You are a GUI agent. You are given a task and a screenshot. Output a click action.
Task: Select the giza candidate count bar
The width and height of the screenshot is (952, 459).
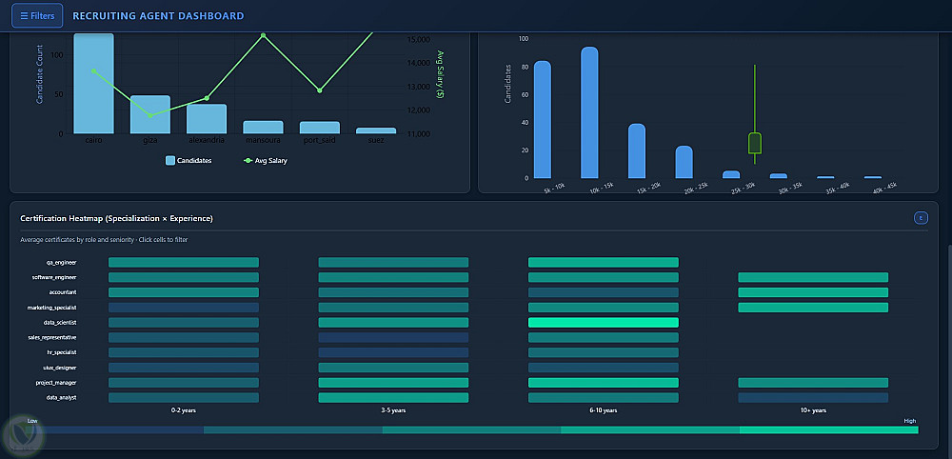click(150, 114)
